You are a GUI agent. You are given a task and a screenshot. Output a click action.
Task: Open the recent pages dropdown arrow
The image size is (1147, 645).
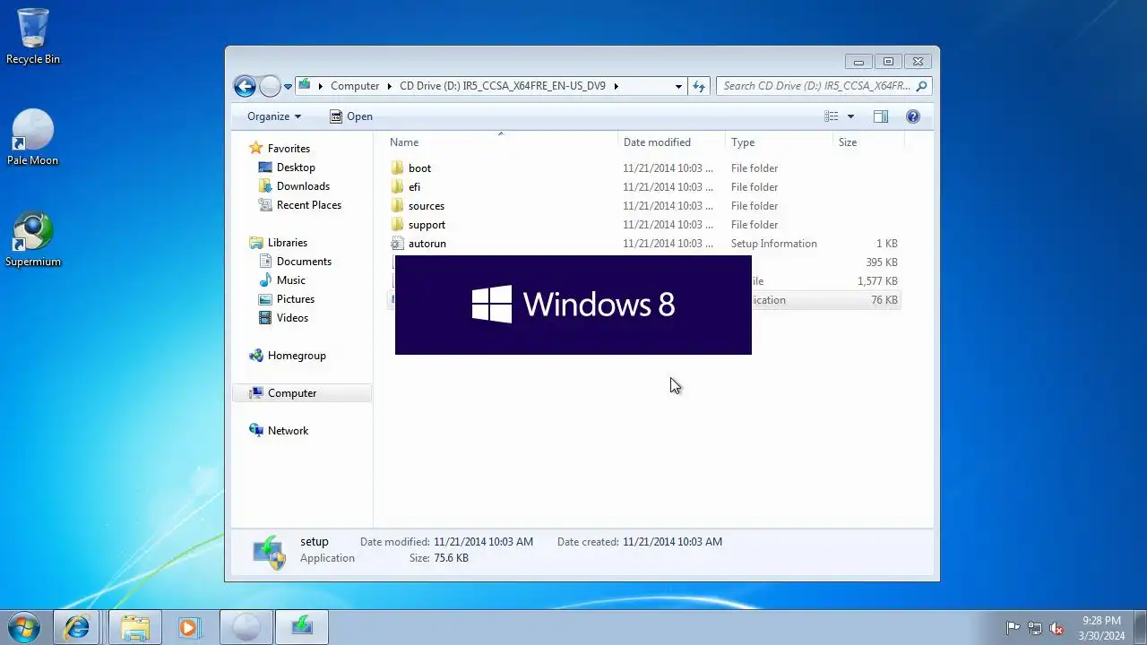click(x=288, y=87)
